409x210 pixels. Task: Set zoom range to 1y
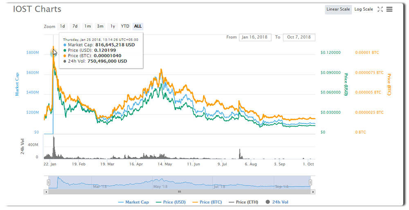coord(112,26)
